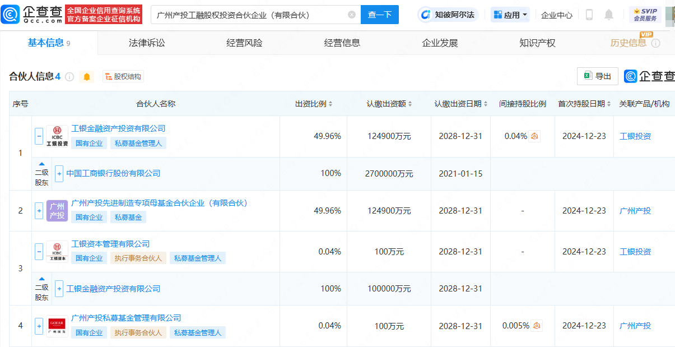Screen dimensions: 675x347
Task: Click the info icon beside 历史信息
Action: click(655, 43)
